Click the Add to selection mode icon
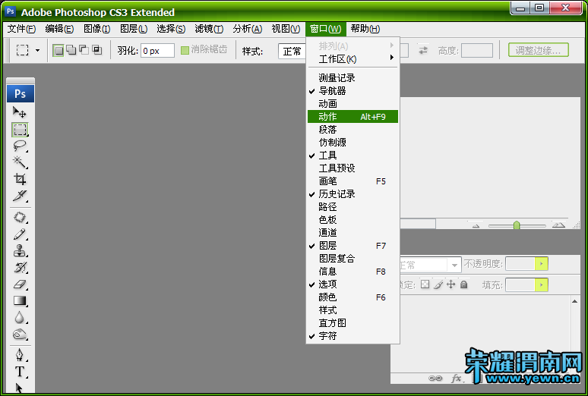 click(x=71, y=51)
